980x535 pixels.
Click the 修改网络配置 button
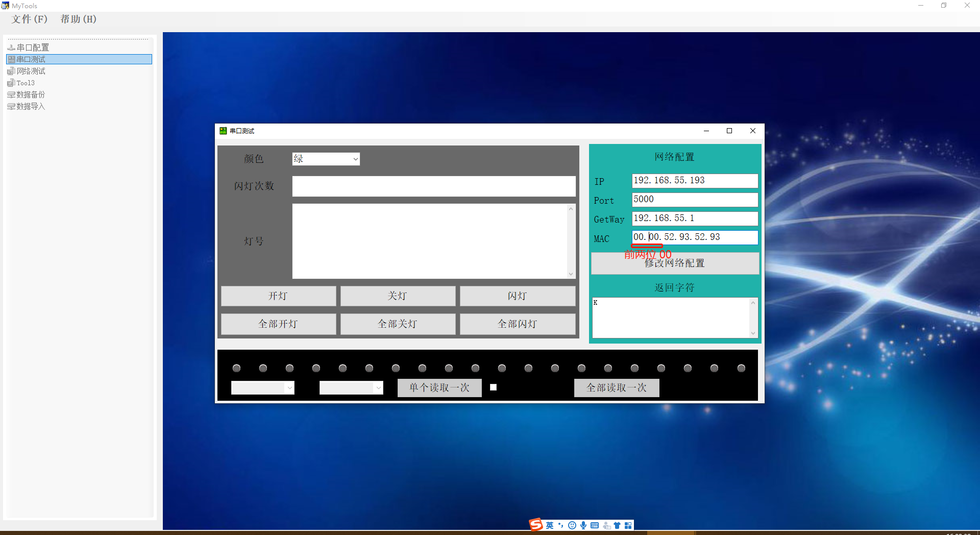pyautogui.click(x=675, y=263)
